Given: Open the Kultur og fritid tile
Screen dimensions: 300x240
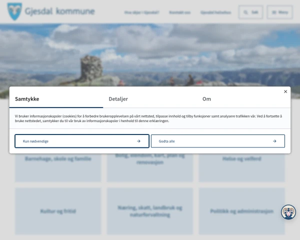Looking at the screenshot, I should click(58, 211).
